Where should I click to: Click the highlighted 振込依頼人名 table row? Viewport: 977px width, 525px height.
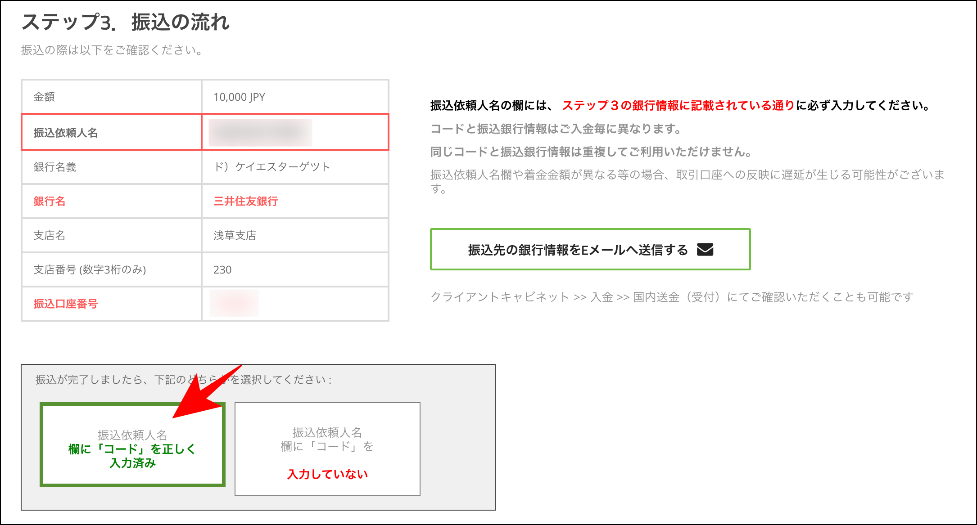(x=205, y=132)
